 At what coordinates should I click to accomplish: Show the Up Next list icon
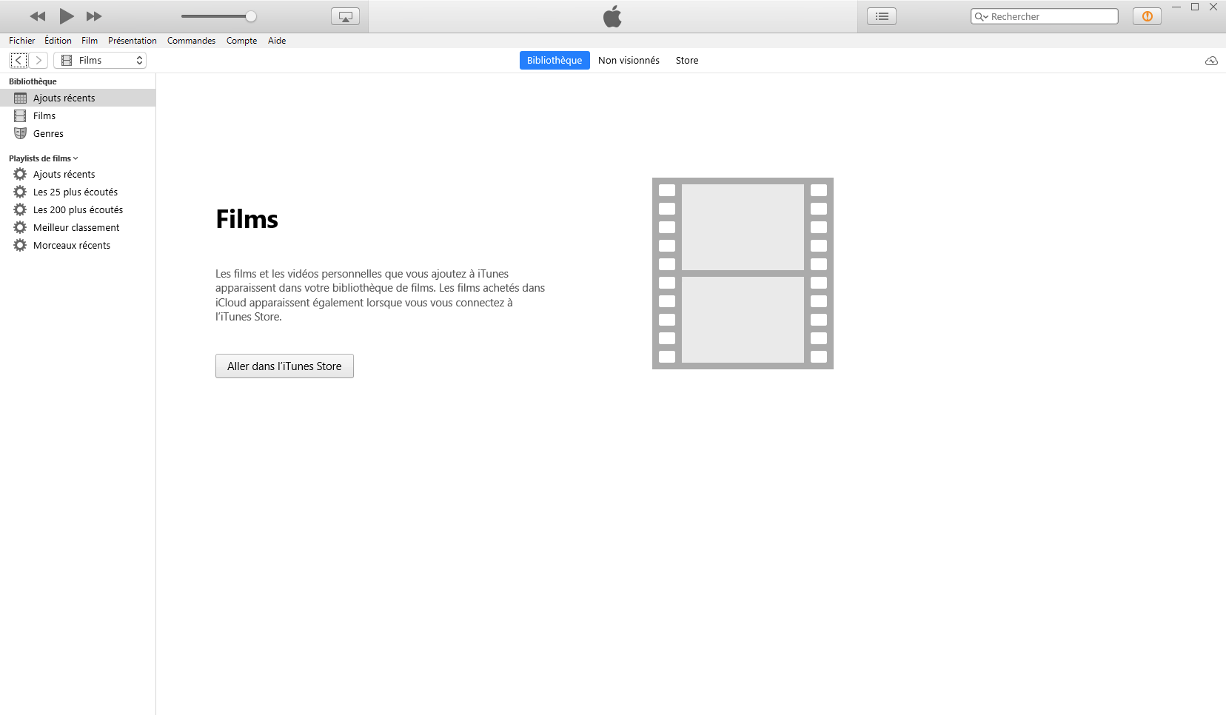[x=882, y=16]
